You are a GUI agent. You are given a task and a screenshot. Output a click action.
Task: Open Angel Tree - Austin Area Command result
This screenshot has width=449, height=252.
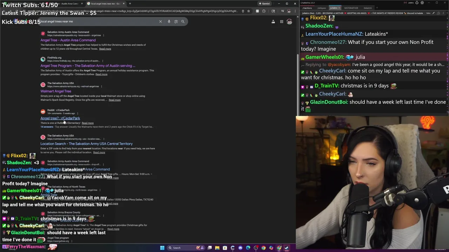[x=68, y=40]
